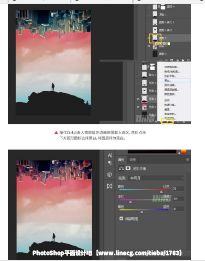Screen dimensions: 205x261
Task: Select 图层 6 拷贝 layer name in the top panel
Action: (x=166, y=31)
